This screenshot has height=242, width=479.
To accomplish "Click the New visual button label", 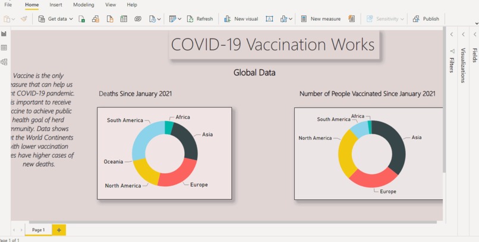I will pos(246,19).
